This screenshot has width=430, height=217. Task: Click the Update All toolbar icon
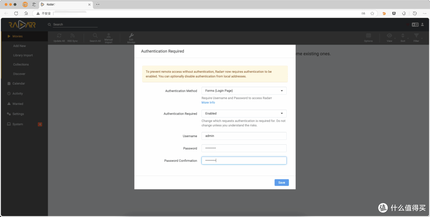tap(59, 36)
